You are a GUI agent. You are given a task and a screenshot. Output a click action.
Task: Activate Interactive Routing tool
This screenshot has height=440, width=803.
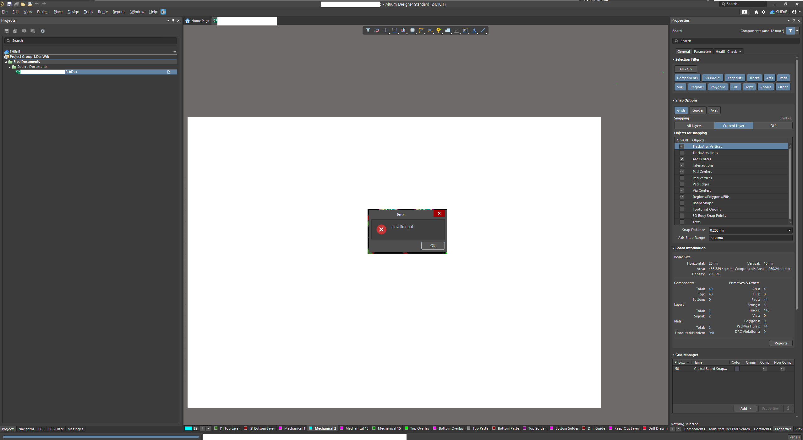coord(421,30)
